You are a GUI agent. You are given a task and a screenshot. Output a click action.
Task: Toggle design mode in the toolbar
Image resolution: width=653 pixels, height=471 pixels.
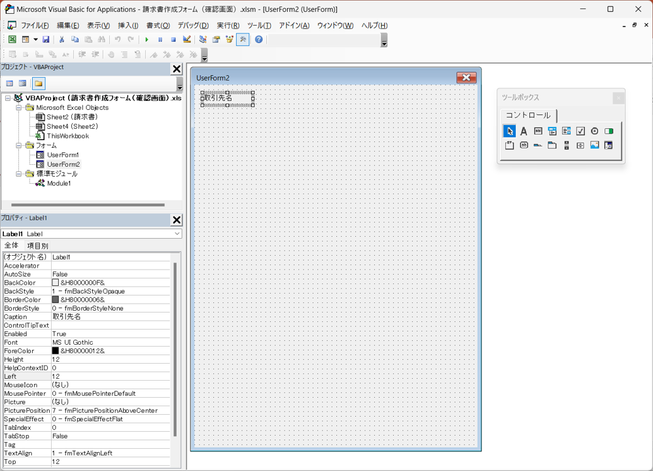click(x=187, y=40)
